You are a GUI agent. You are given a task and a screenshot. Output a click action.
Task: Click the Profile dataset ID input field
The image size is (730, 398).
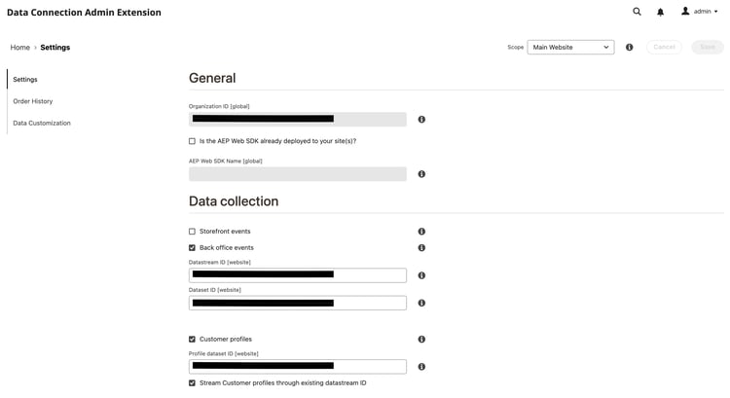coord(298,367)
